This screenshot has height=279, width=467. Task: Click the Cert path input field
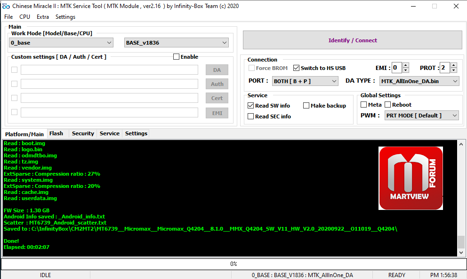pyautogui.click(x=109, y=98)
